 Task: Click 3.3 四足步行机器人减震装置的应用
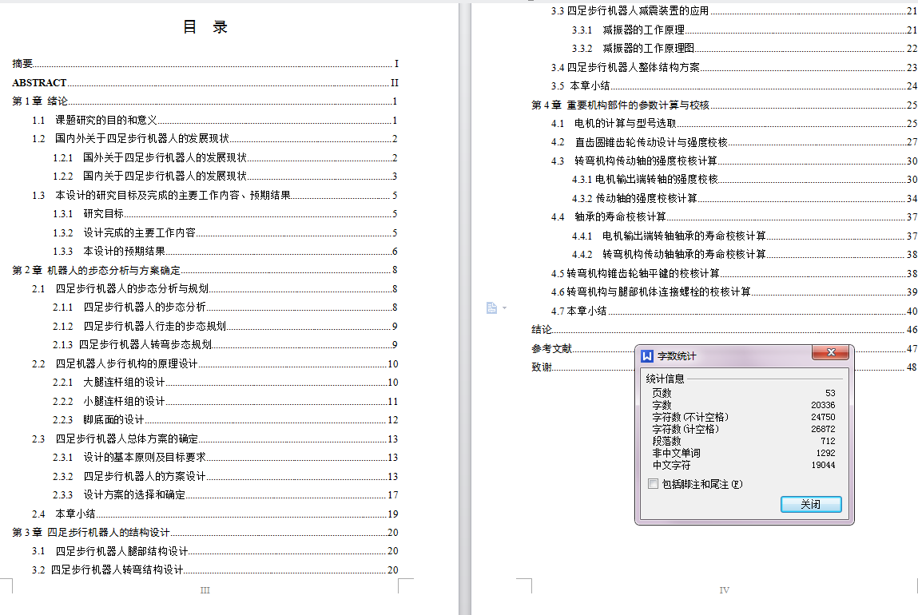734,10
